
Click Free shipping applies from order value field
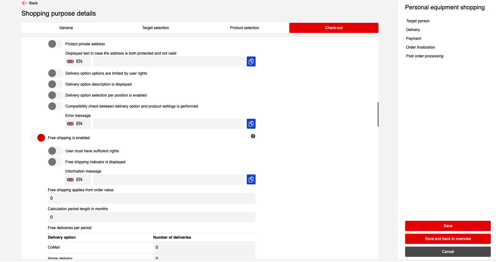pyautogui.click(x=152, y=198)
